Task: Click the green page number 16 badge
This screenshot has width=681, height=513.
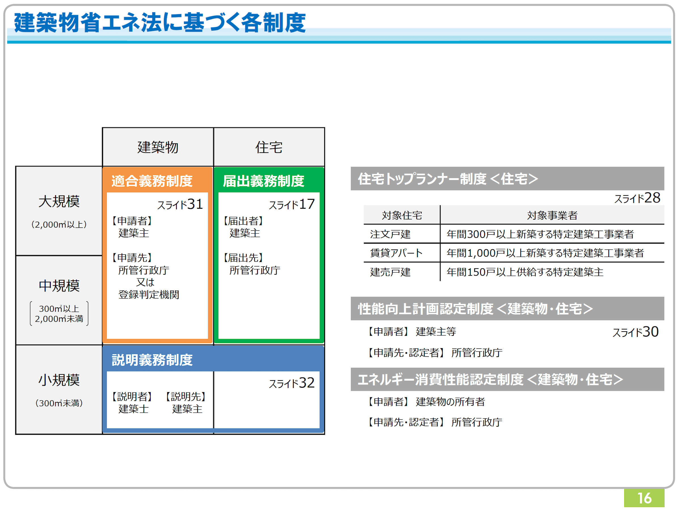Action: (x=645, y=499)
